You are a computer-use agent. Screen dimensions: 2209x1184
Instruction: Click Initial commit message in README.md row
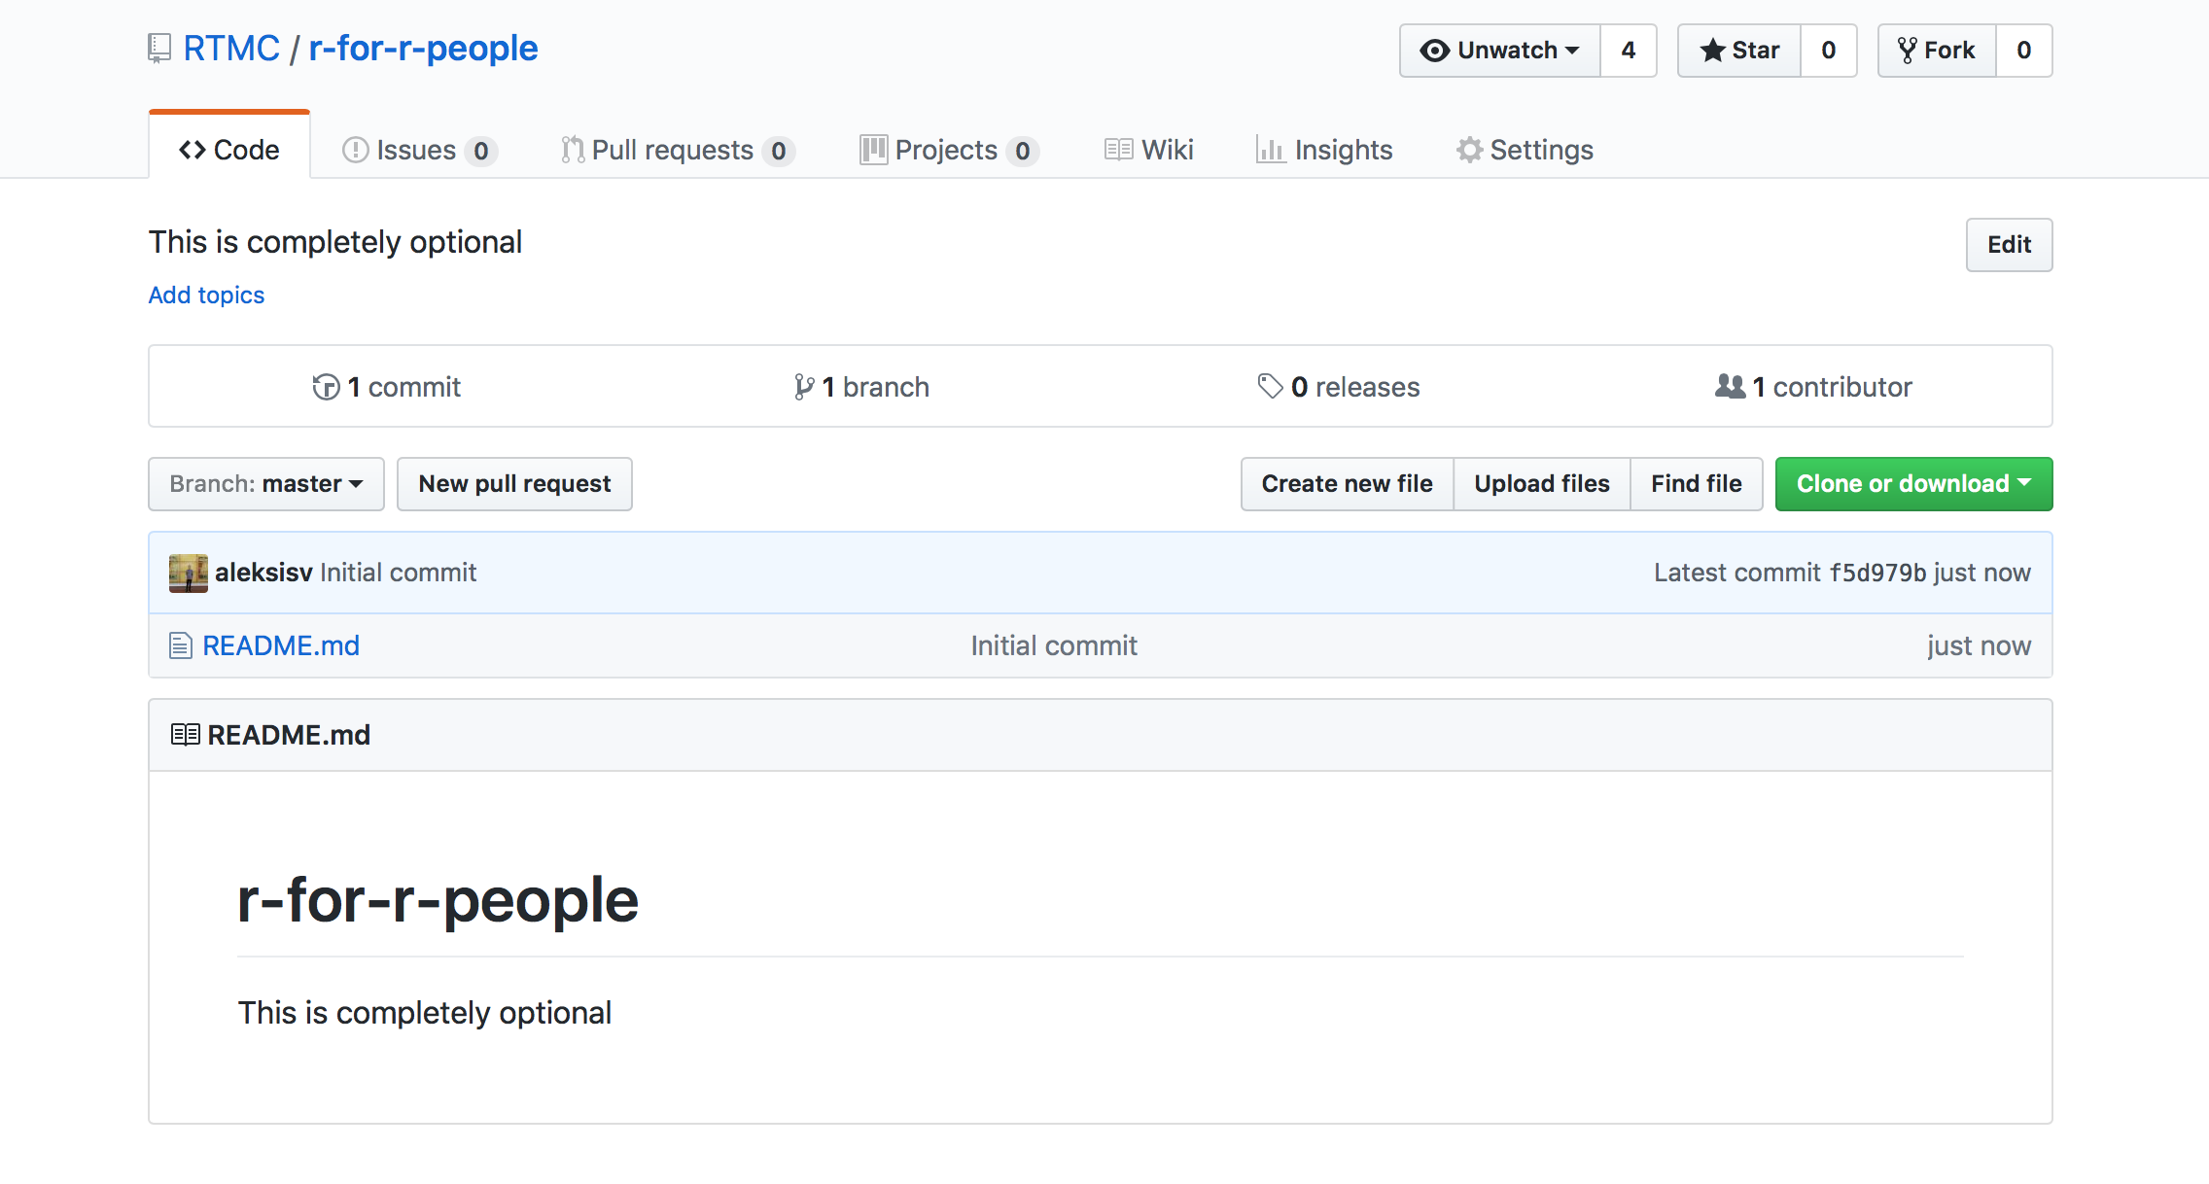1054,645
